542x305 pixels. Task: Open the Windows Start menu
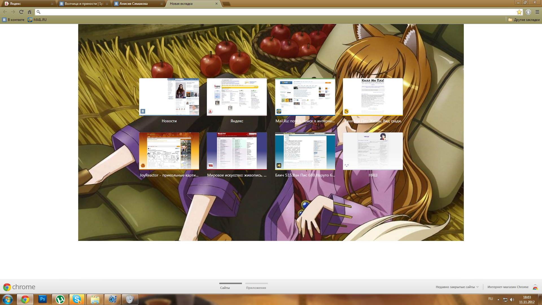tap(8, 299)
